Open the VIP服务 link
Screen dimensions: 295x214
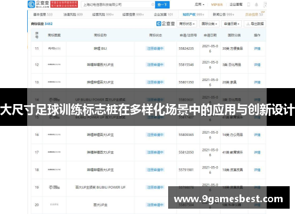point(217,5)
